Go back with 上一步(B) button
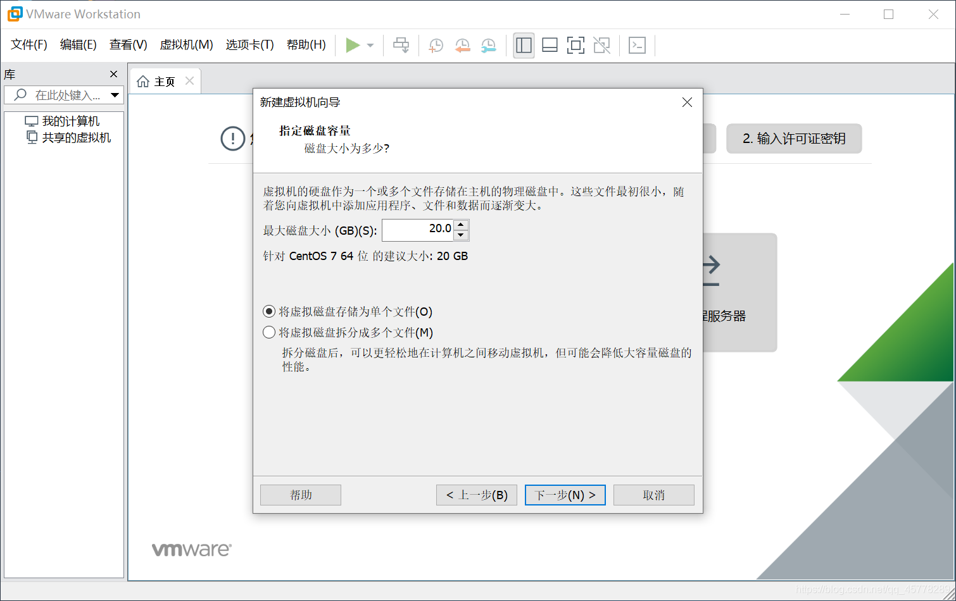The image size is (956, 601). [x=477, y=495]
